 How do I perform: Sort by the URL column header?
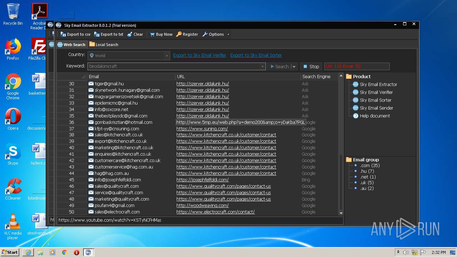tap(181, 77)
